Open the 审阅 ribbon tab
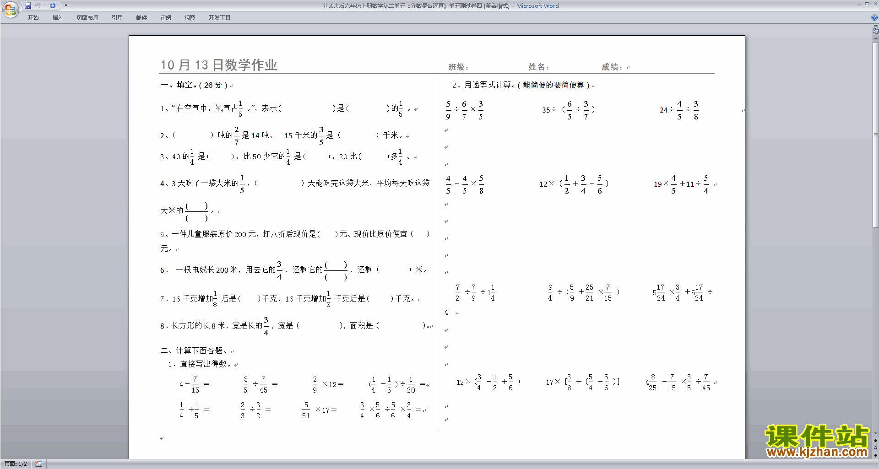The image size is (879, 469). pos(166,17)
